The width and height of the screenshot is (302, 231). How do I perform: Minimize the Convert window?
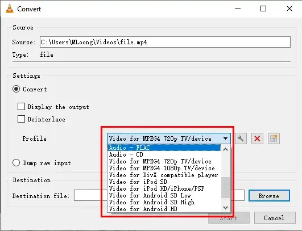[x=238, y=9]
